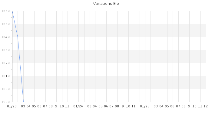Select the 1640 value on the y-axis
Viewport: 212px width, 121px height.
[x=5, y=37]
